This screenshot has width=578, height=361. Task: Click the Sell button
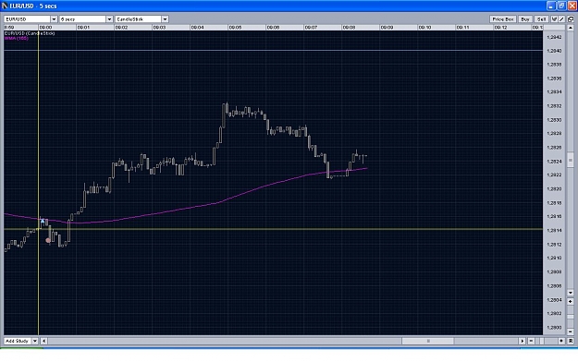[x=541, y=19]
